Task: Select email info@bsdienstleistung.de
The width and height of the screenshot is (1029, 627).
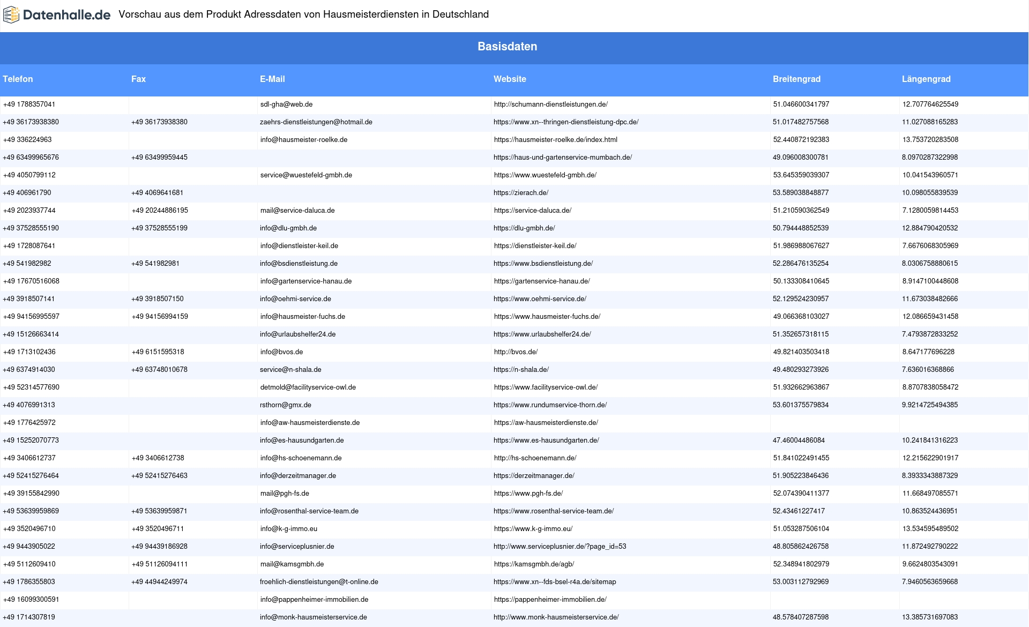Action: [x=299, y=264]
